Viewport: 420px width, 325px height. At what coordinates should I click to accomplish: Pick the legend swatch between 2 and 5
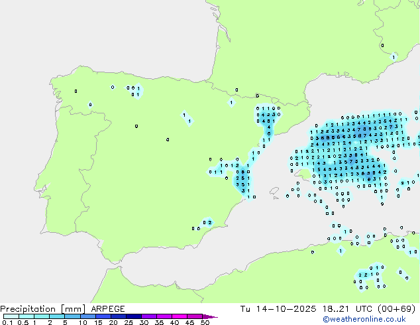[x=58, y=317]
